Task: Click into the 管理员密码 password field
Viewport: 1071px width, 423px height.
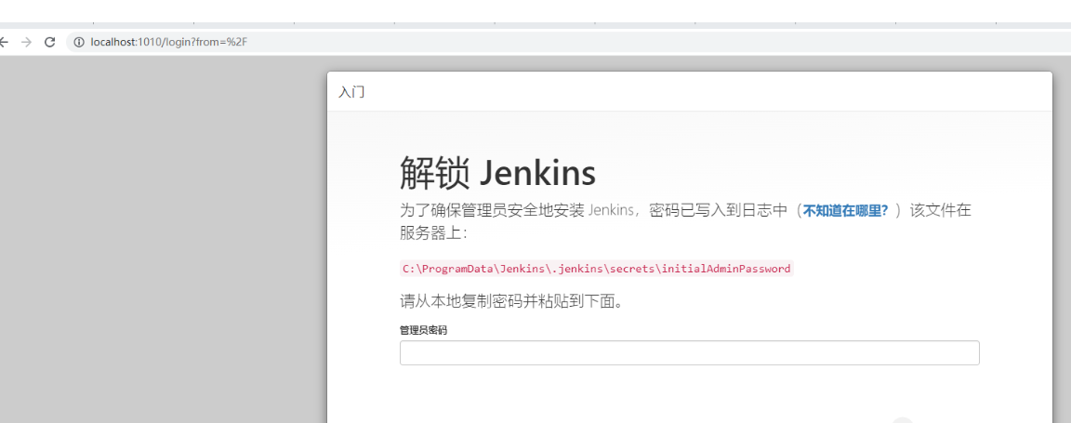Action: 689,352
